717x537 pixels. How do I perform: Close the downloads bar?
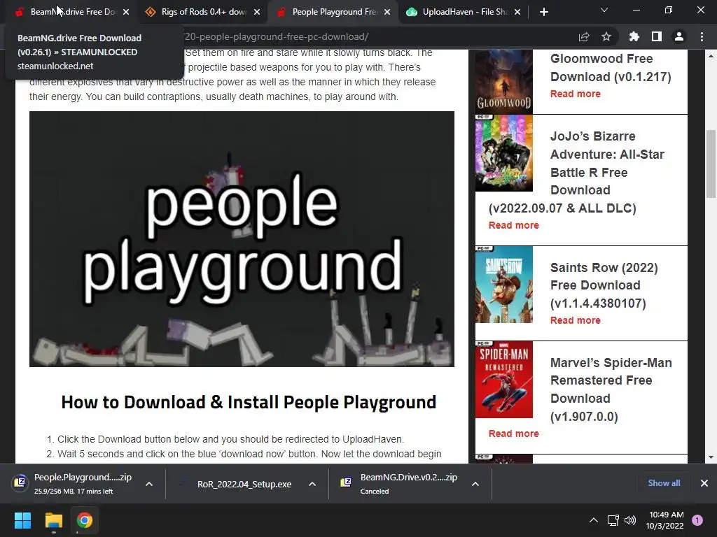coord(704,483)
